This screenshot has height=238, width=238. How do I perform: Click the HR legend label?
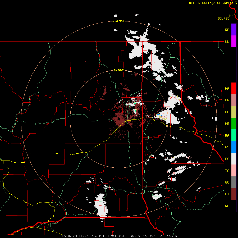227,124
